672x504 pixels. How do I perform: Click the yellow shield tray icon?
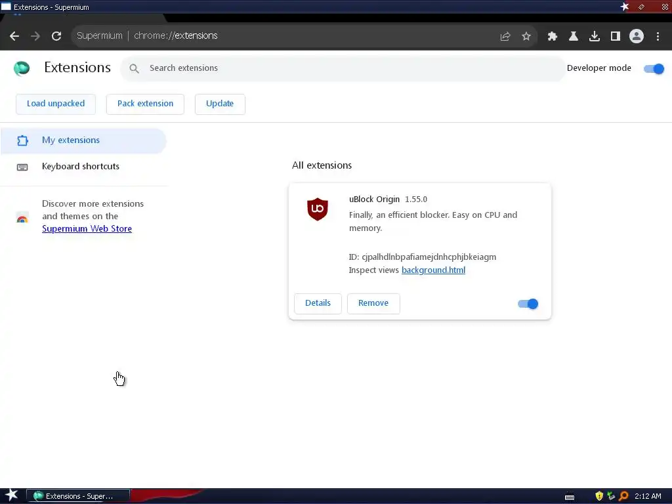coord(599,496)
